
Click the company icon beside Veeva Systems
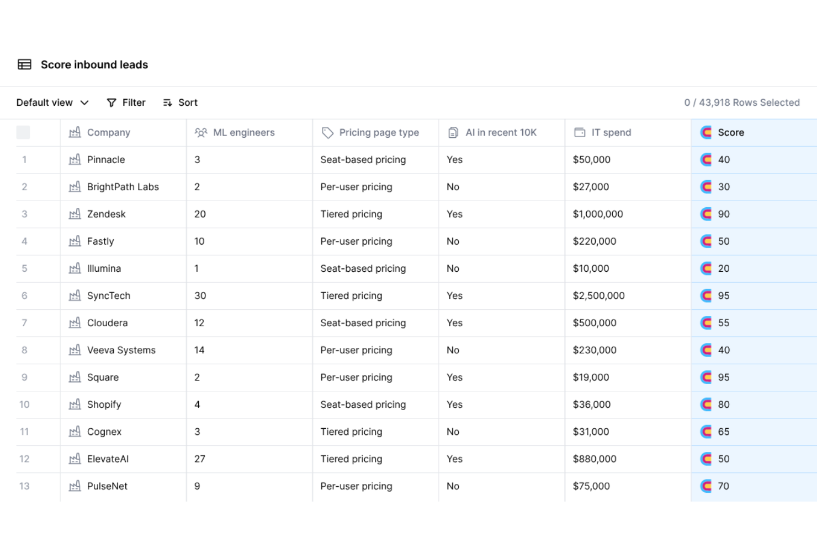[x=75, y=350]
